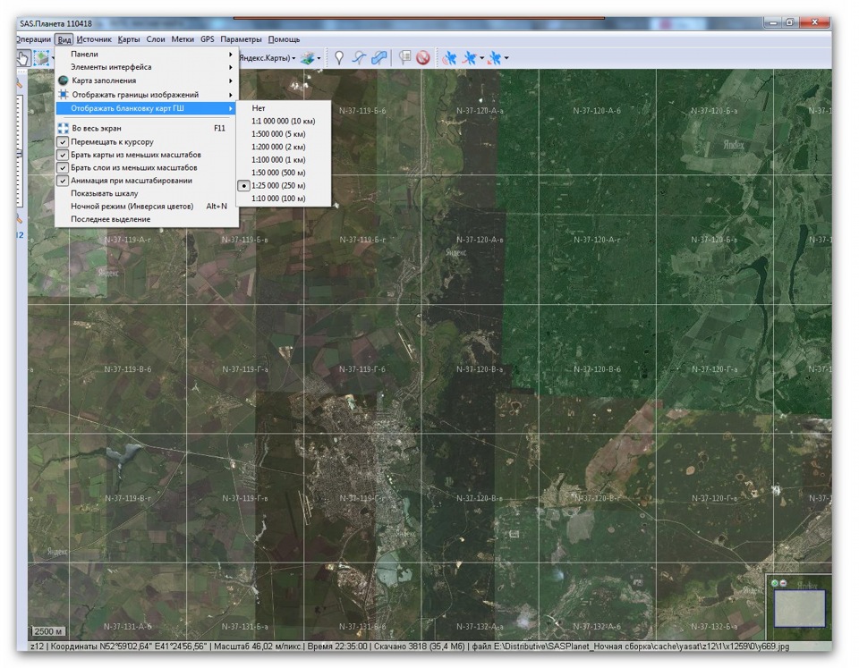Image resolution: width=859 pixels, height=668 pixels.
Task: Expand the Элементы интерфейса submenu
Action: [x=146, y=67]
